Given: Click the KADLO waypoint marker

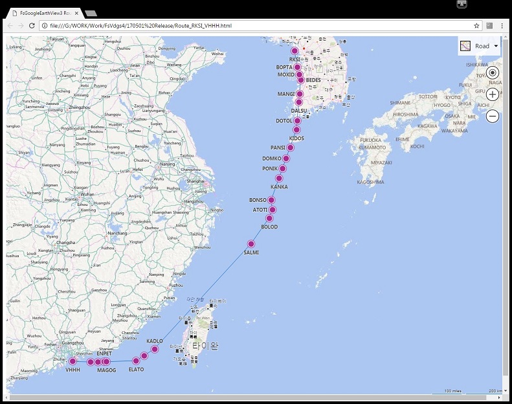Looking at the screenshot, I should tap(155, 349).
